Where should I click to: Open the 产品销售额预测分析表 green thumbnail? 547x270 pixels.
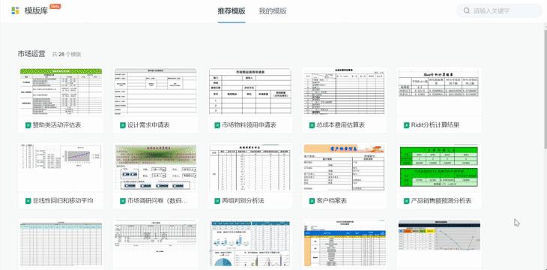439,167
